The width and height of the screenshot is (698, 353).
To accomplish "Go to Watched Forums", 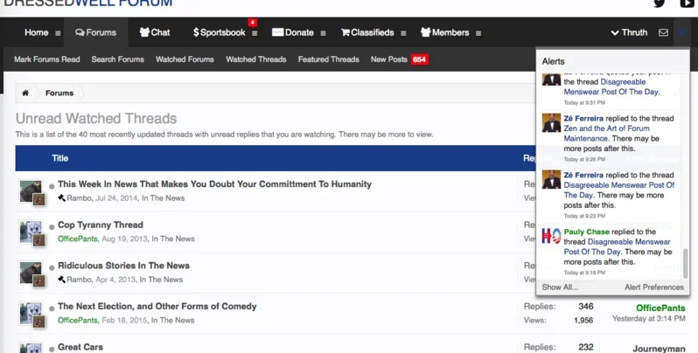I will coord(185,59).
